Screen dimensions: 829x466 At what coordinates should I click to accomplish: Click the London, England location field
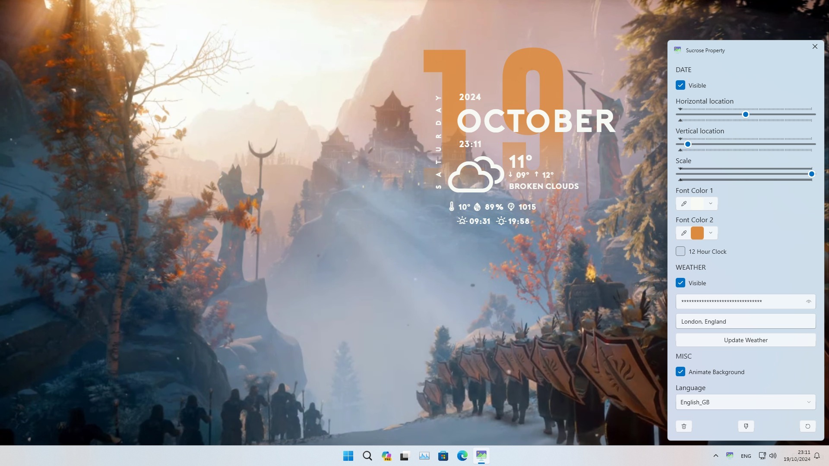[x=745, y=321]
